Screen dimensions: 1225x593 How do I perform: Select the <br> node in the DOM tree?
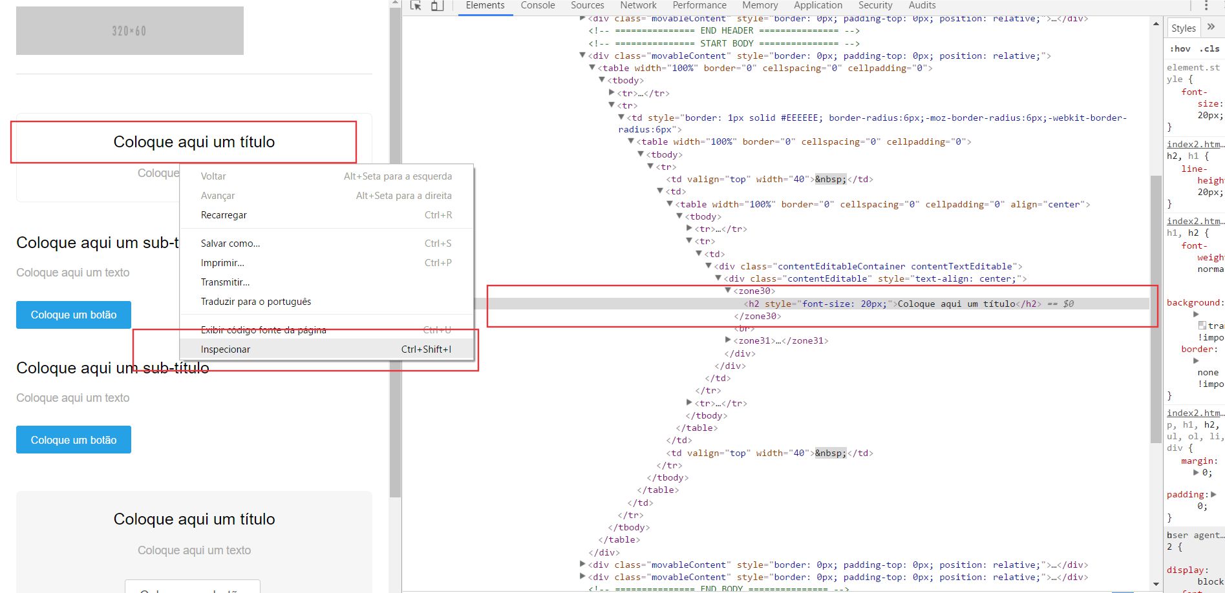point(743,328)
